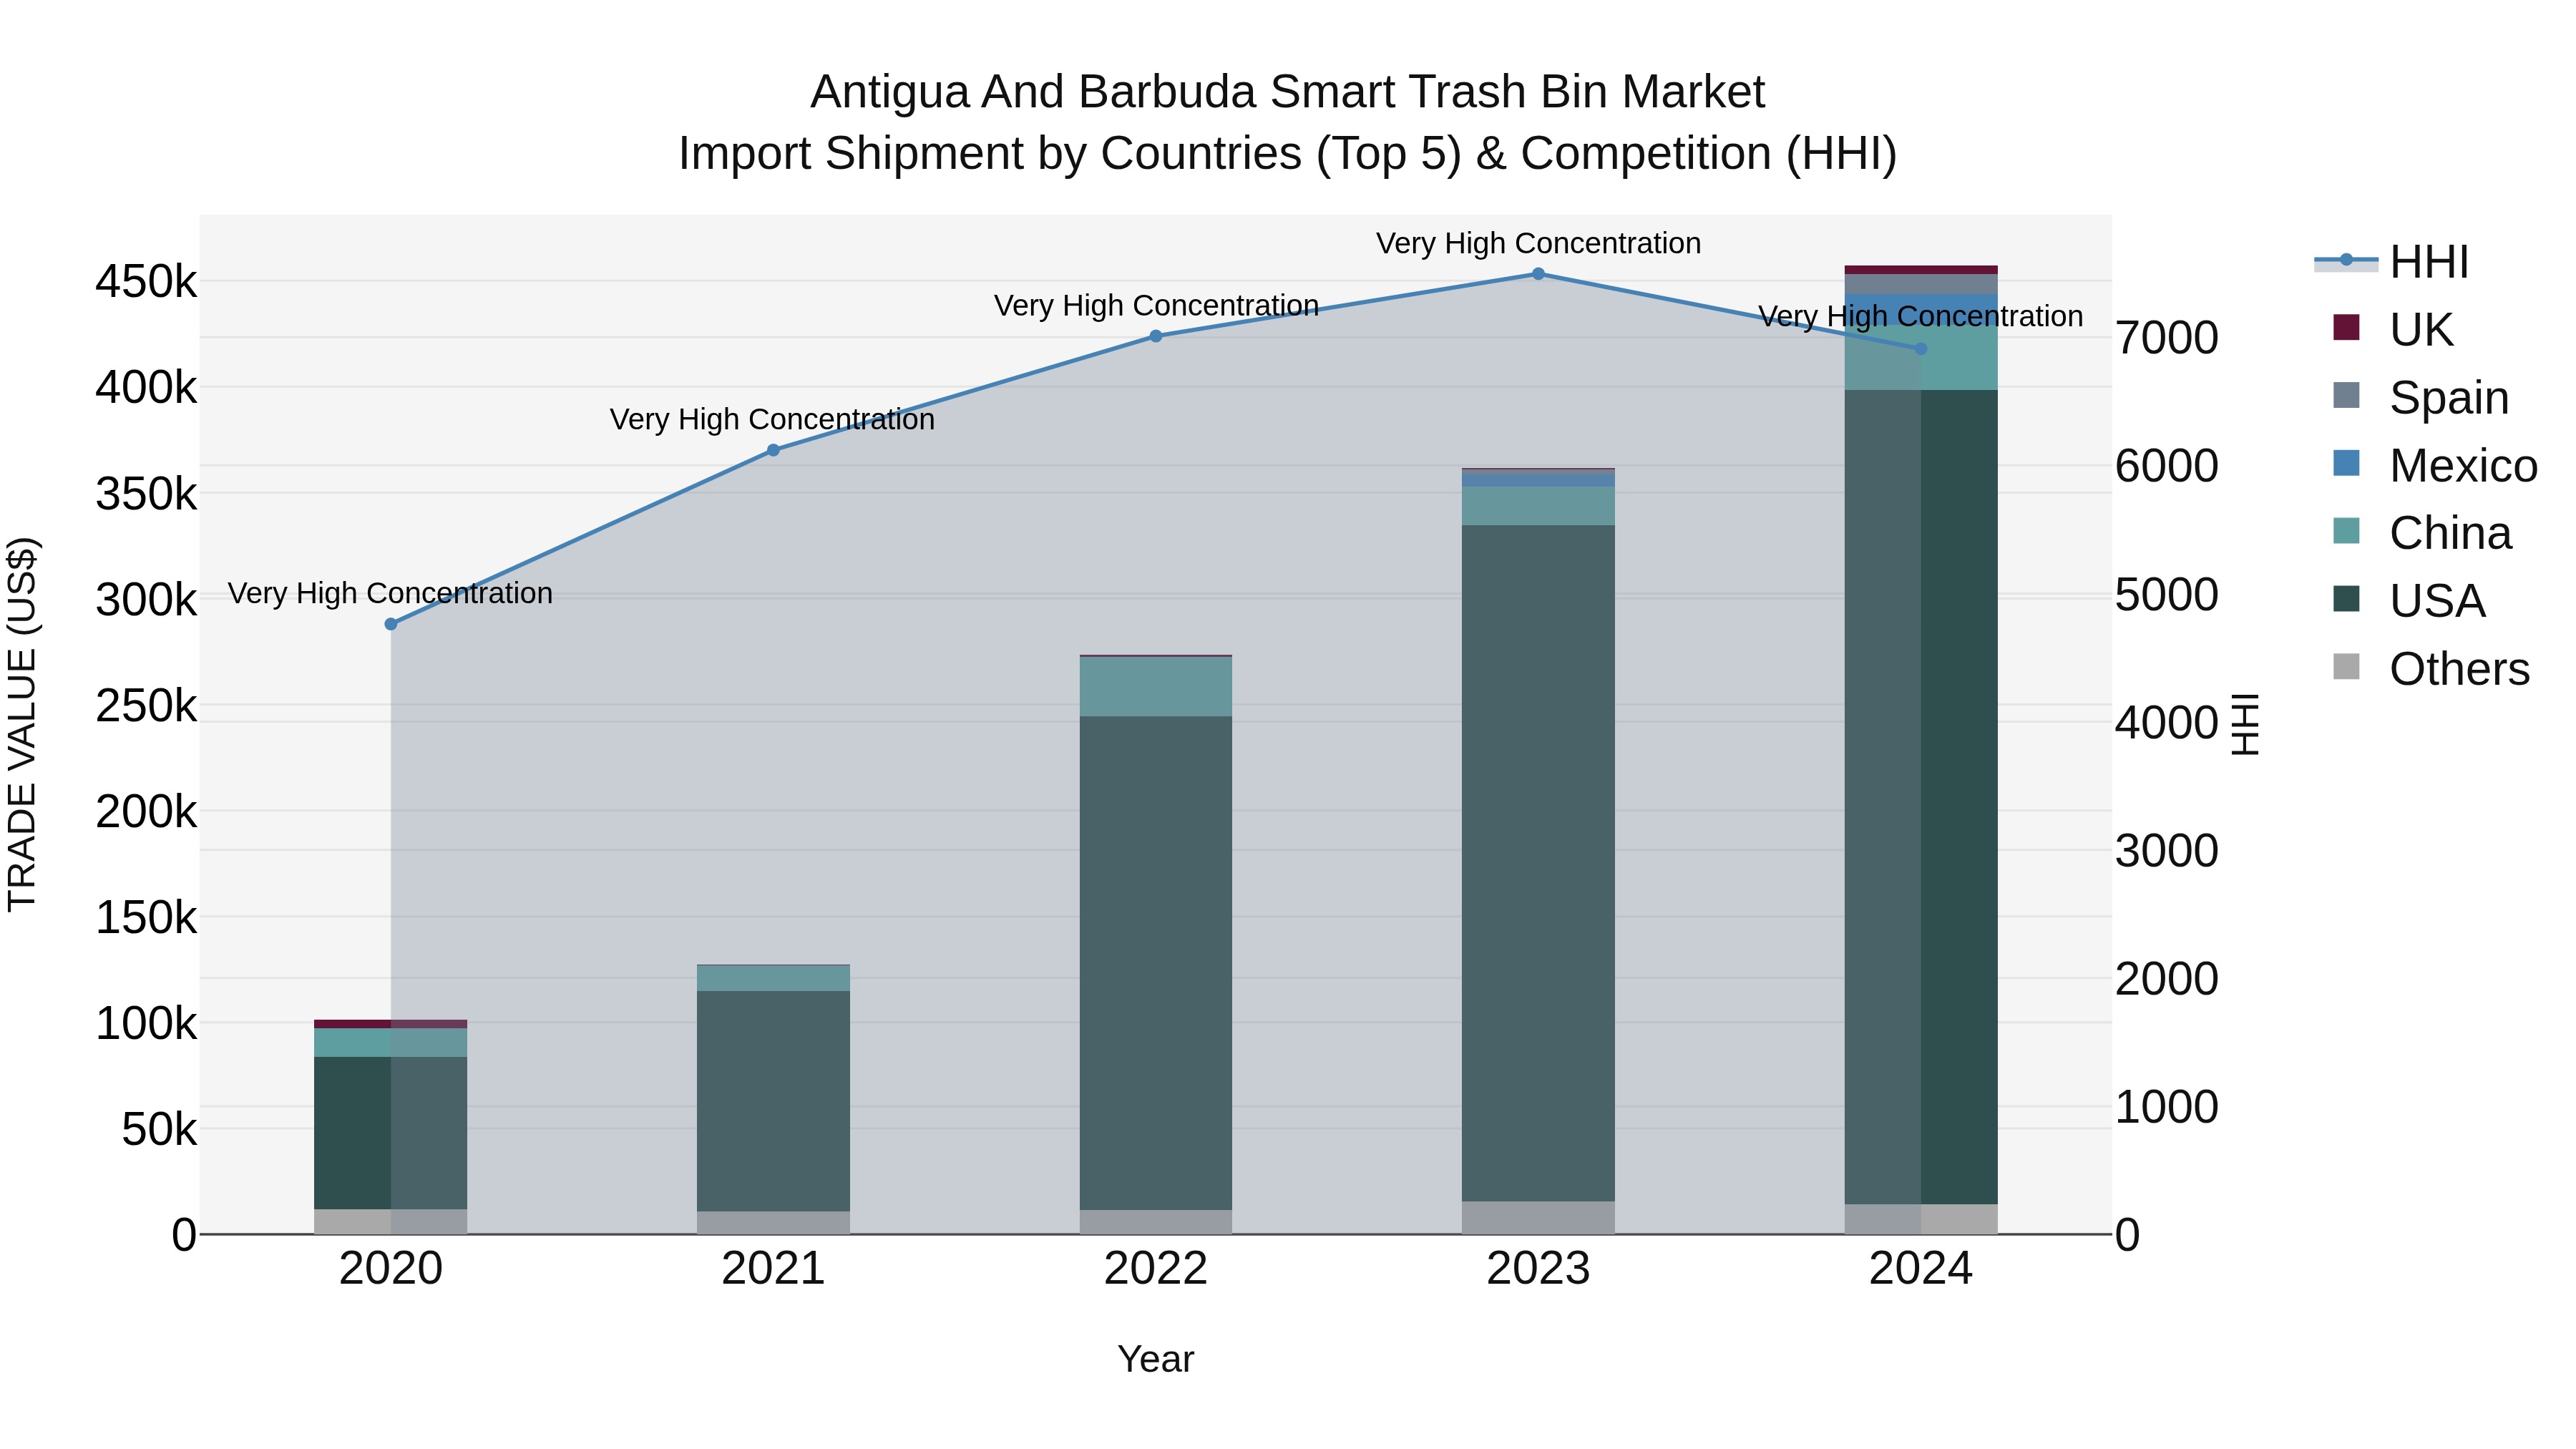This screenshot has height=1449, width=2576.
Task: Click the 250k y-axis tick label
Action: coord(147,706)
